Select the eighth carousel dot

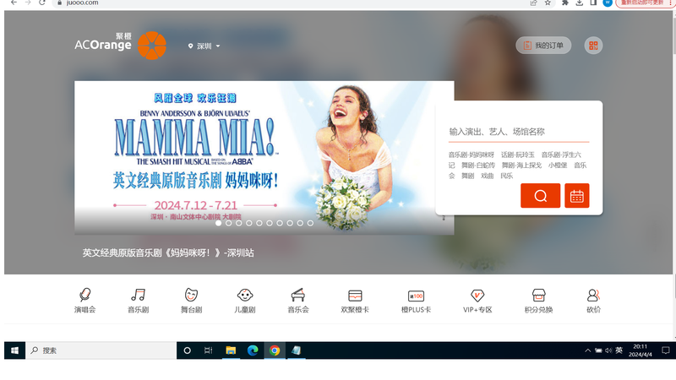coord(290,223)
